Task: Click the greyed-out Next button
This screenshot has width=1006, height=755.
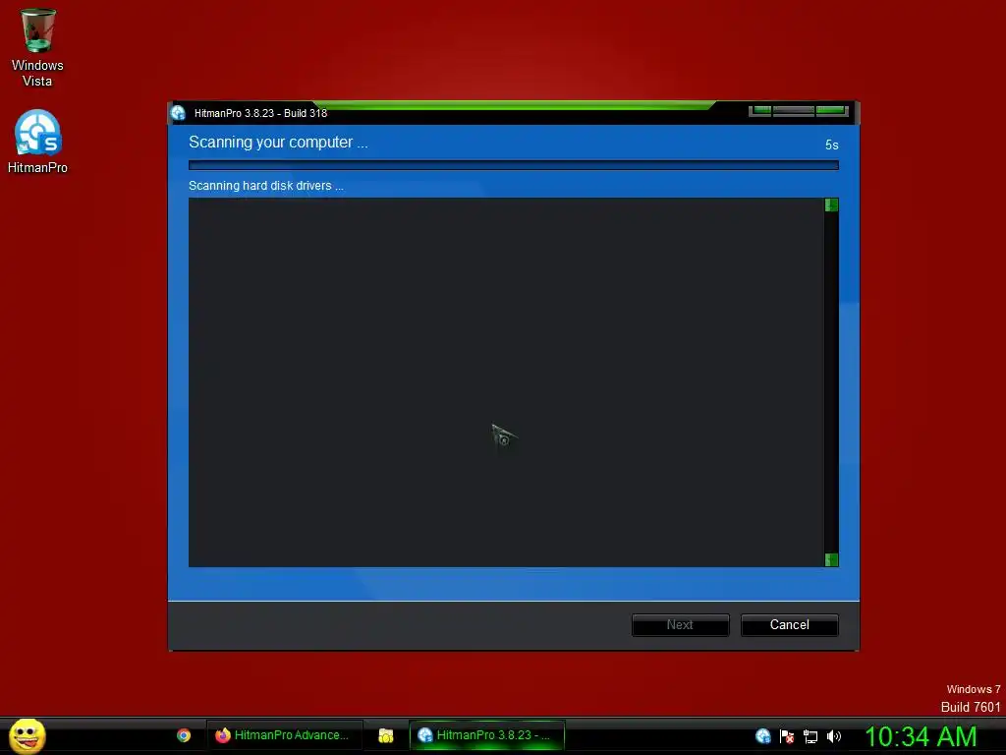Action: [680, 624]
